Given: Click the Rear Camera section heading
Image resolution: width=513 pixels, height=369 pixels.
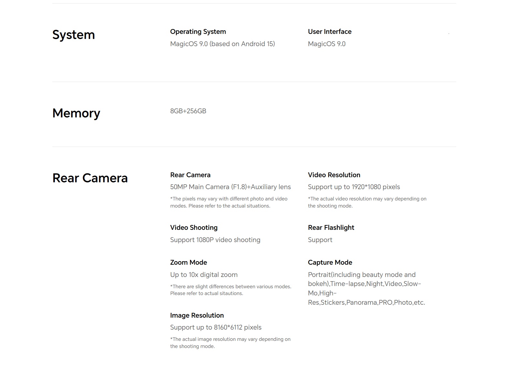Looking at the screenshot, I should tap(90, 178).
